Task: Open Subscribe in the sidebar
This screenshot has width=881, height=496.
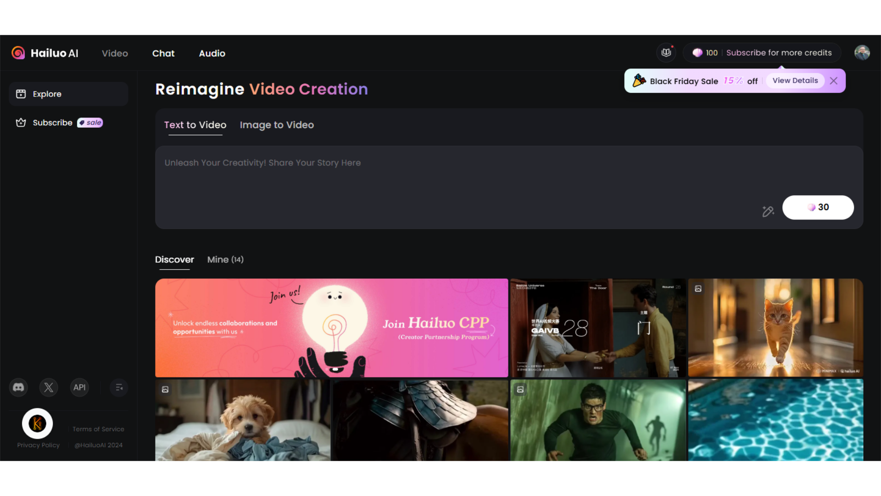Action: pyautogui.click(x=52, y=123)
